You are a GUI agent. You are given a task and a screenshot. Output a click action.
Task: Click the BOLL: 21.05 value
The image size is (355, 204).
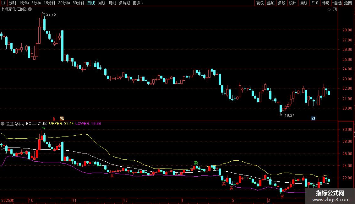point(37,124)
